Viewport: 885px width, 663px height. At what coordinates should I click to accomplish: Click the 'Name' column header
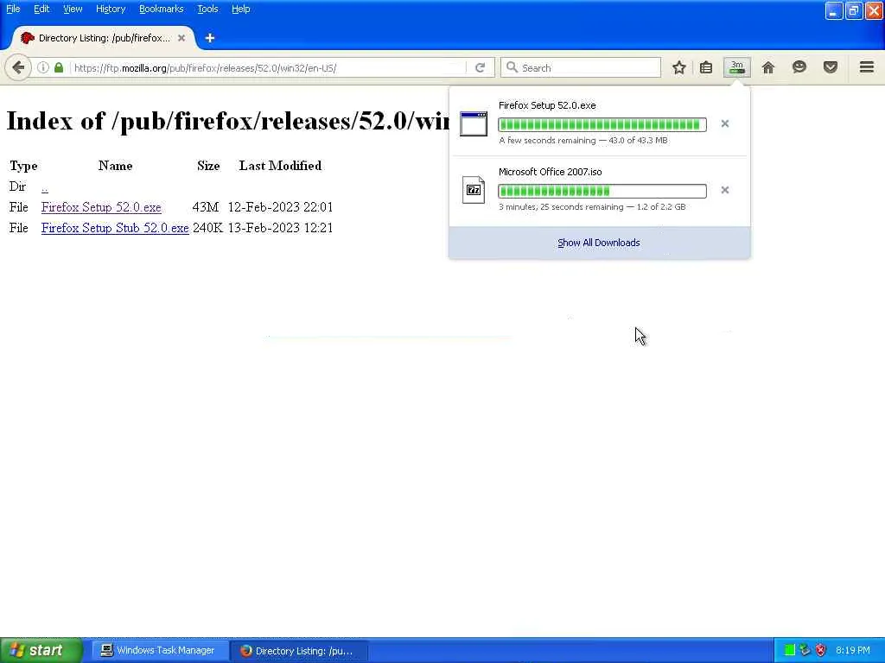tap(115, 166)
